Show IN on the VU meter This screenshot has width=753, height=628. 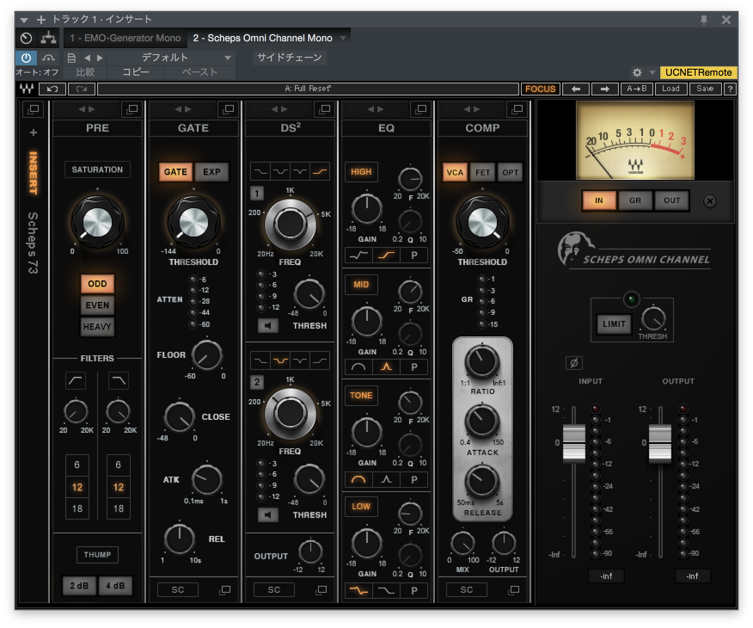point(599,200)
